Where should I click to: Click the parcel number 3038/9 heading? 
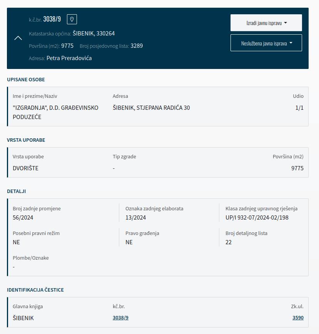click(52, 19)
